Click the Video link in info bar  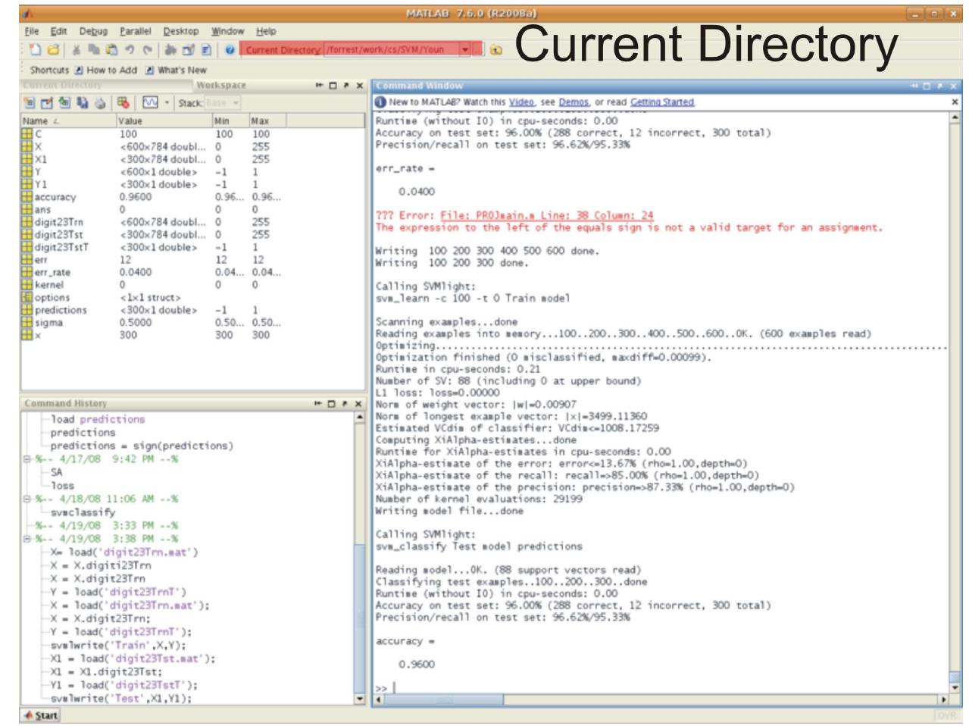521,102
